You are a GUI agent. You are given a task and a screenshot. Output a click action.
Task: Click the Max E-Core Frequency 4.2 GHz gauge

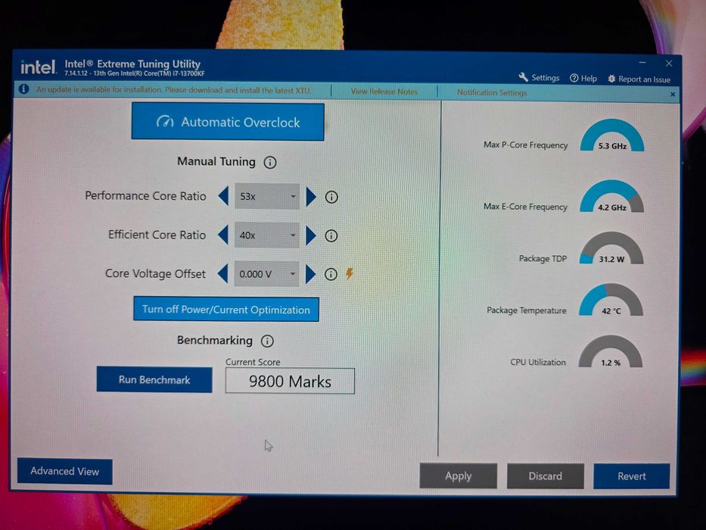pos(611,197)
